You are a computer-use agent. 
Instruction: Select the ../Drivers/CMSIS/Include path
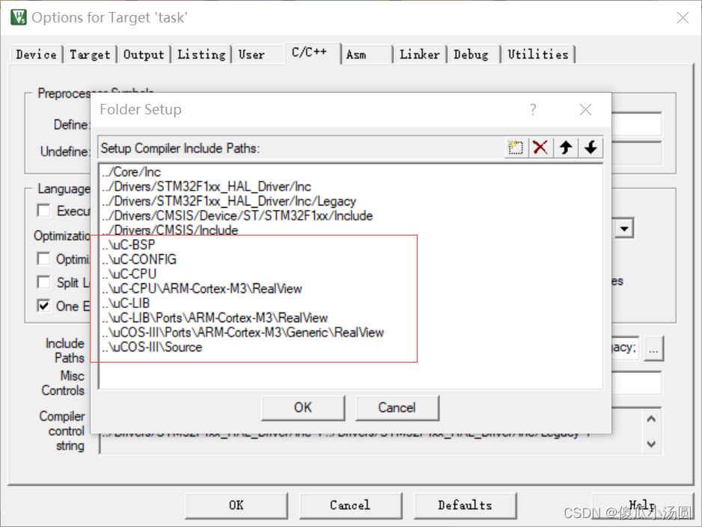point(170,230)
